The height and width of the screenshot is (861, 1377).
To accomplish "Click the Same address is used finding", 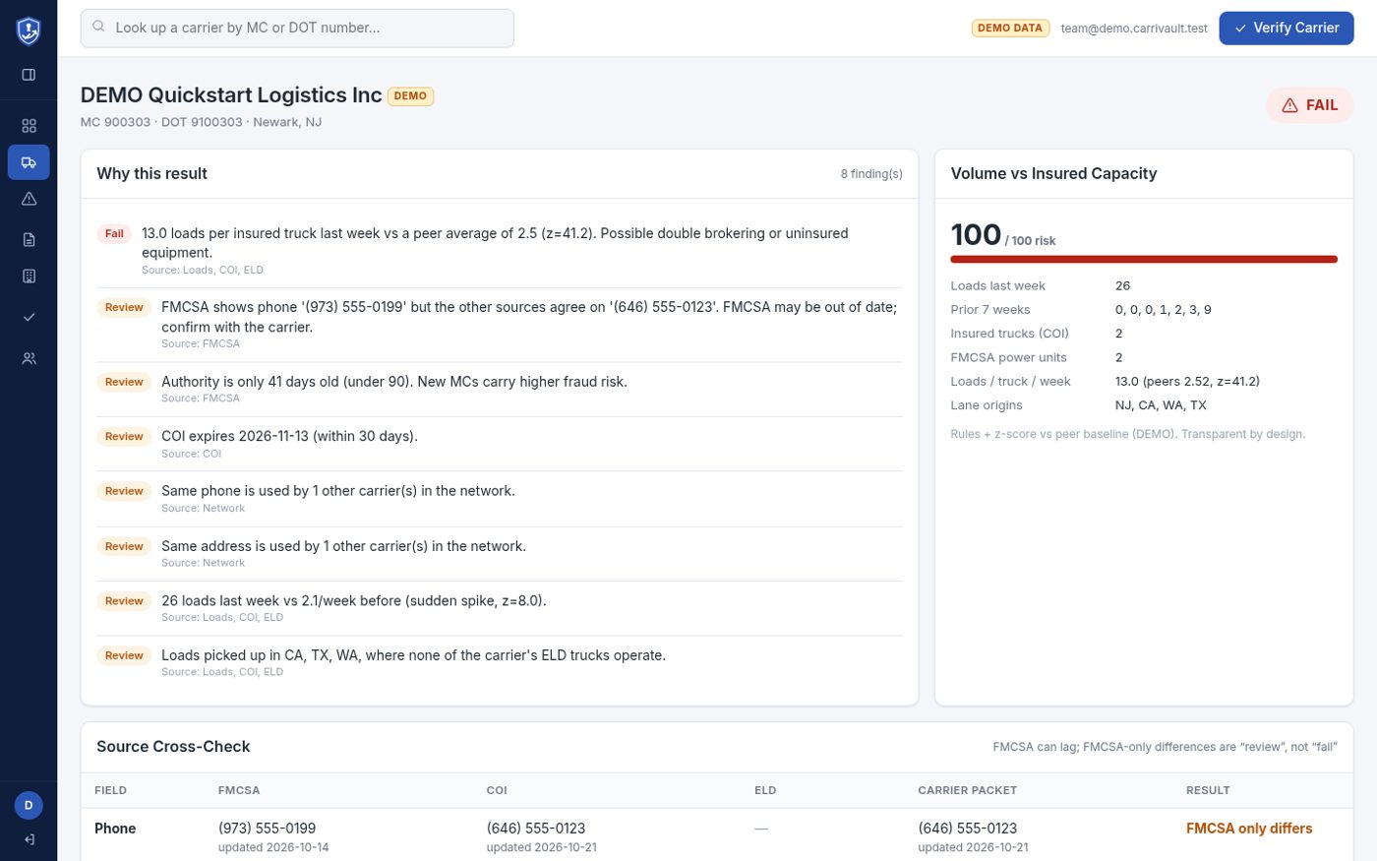I will click(343, 546).
